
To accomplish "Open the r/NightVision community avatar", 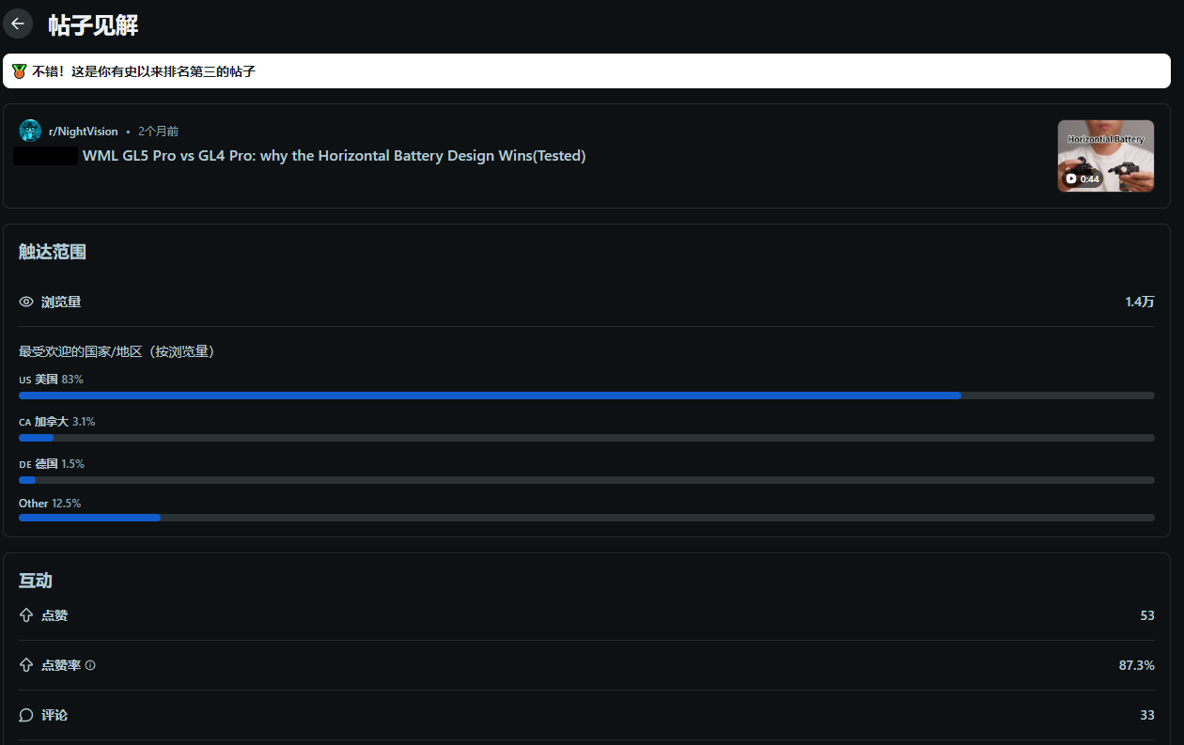I will (30, 131).
